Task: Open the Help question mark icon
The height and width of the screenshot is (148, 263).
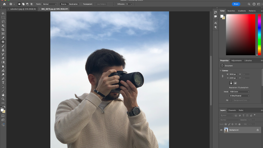Action: [x=254, y=4]
